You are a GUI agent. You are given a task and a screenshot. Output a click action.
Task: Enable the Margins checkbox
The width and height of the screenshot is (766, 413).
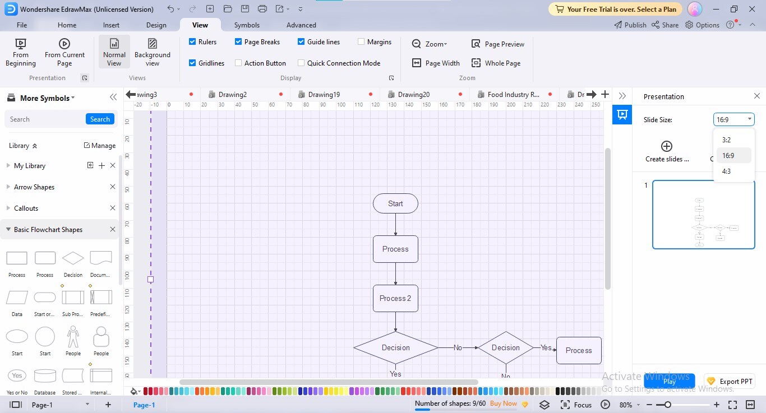point(361,42)
